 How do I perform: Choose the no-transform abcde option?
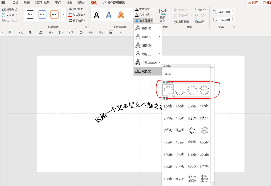pos(168,74)
